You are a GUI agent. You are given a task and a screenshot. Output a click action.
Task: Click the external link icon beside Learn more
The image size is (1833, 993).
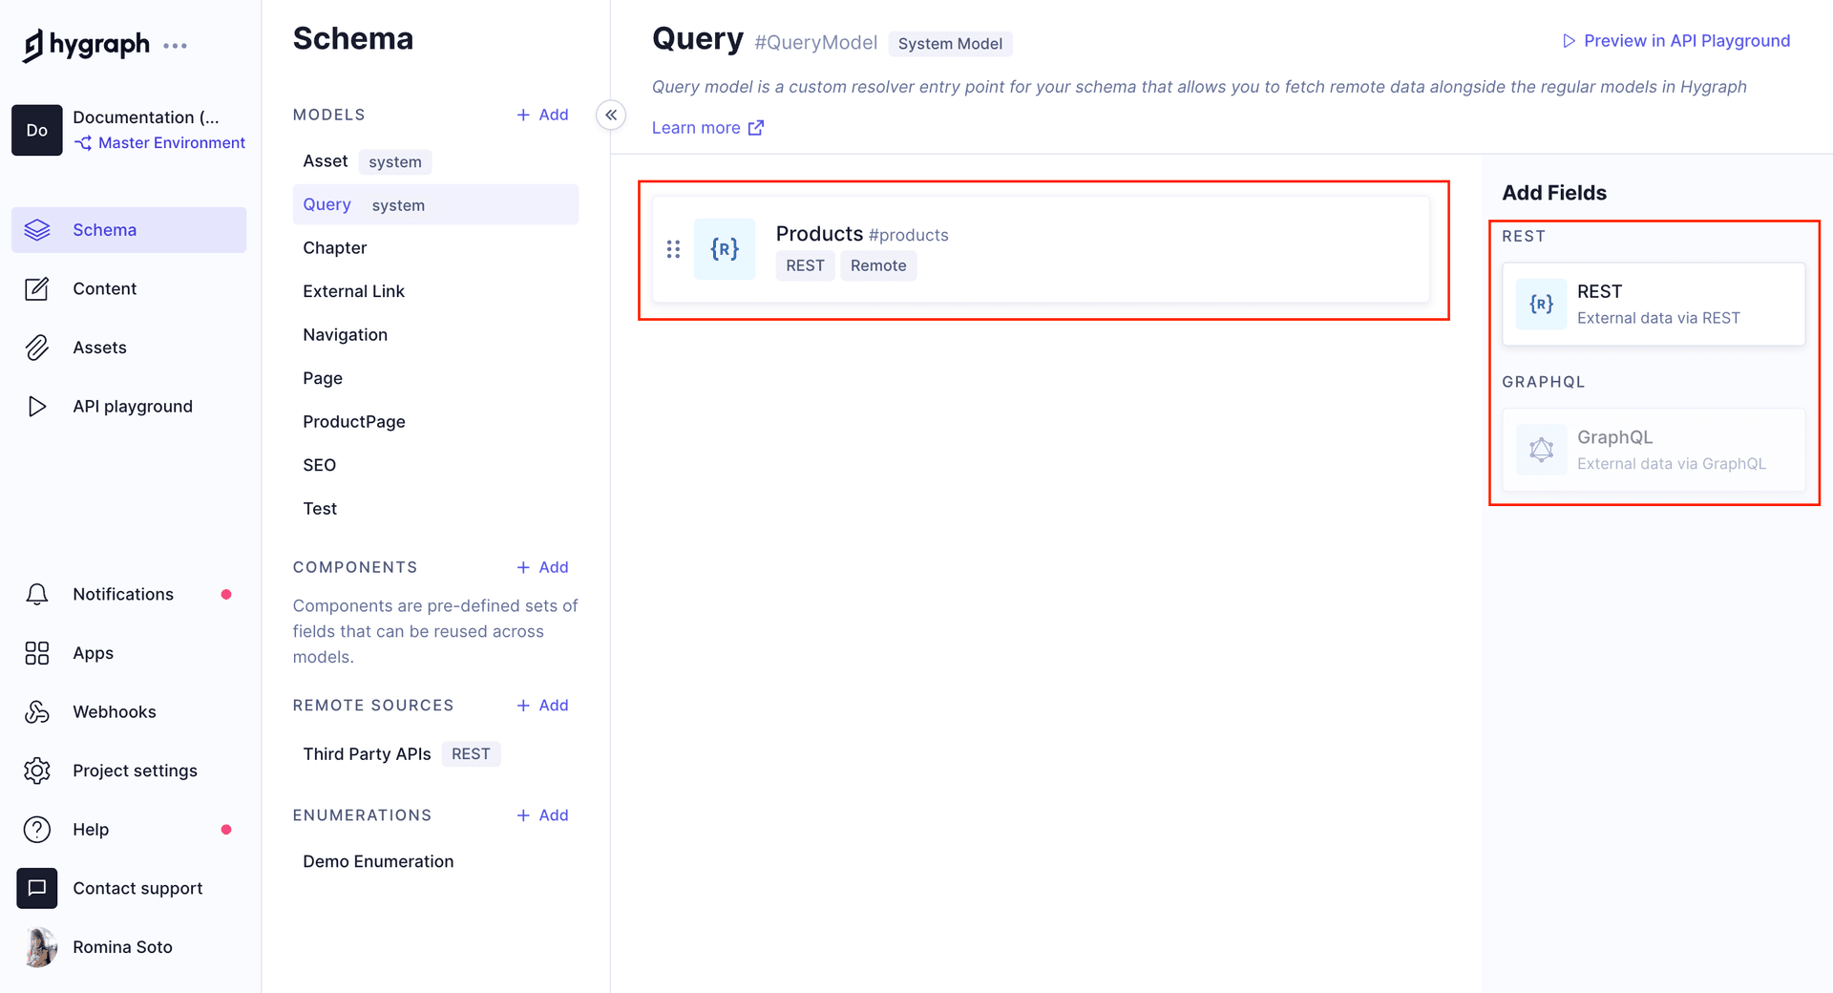tap(756, 128)
